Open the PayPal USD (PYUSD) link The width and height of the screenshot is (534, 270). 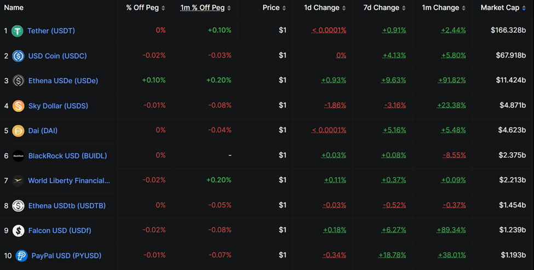coord(66,256)
